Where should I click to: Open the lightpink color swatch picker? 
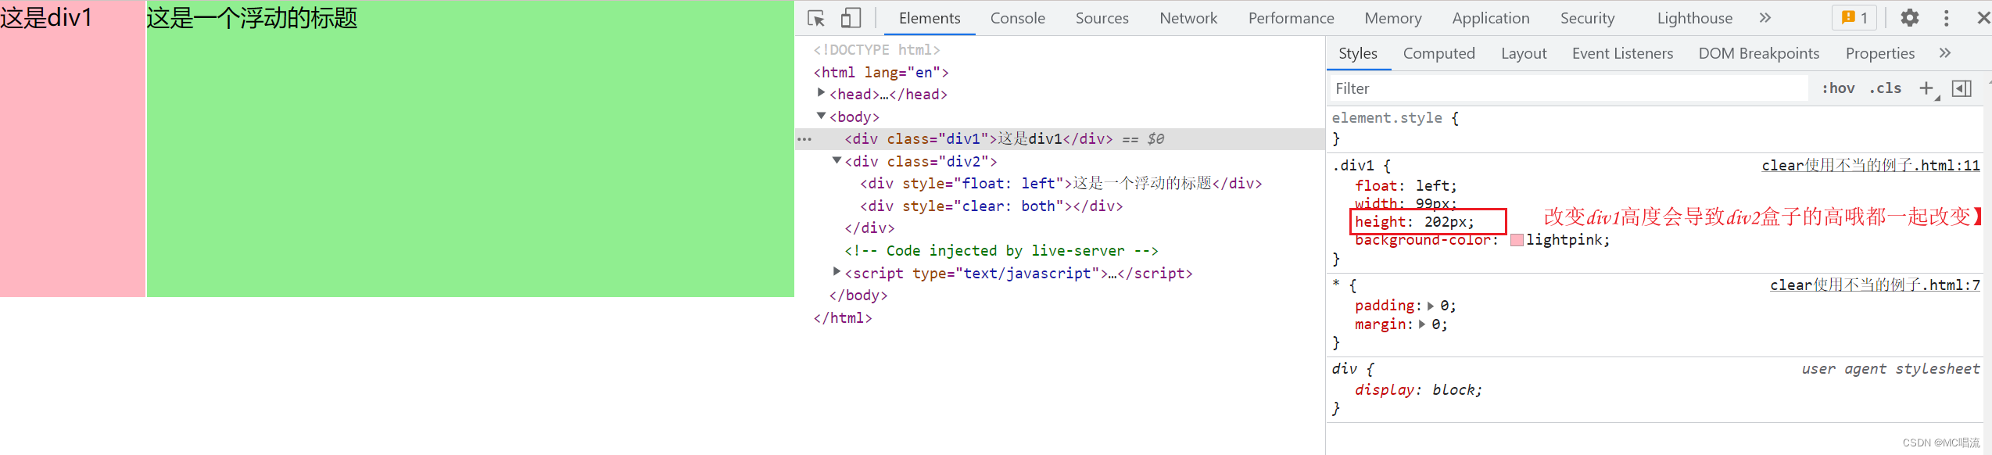[1517, 240]
